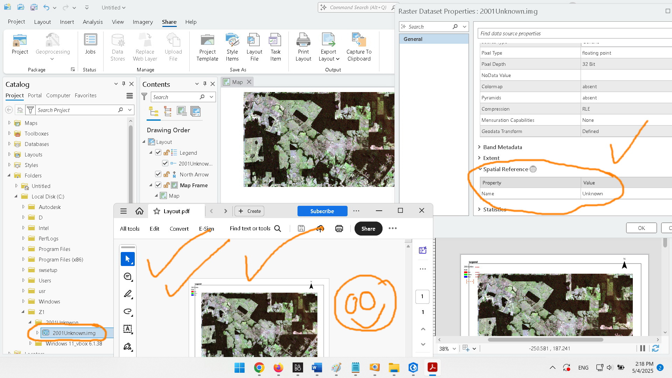
Task: Select the annotation pen tool in Acrobat
Action: coord(128,294)
